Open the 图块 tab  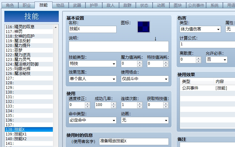coord(178,5)
